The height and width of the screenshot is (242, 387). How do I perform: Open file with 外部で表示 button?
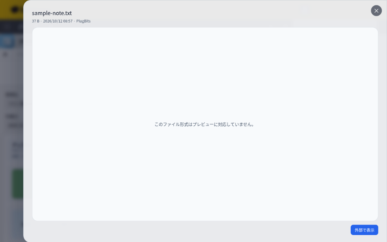pyautogui.click(x=364, y=230)
